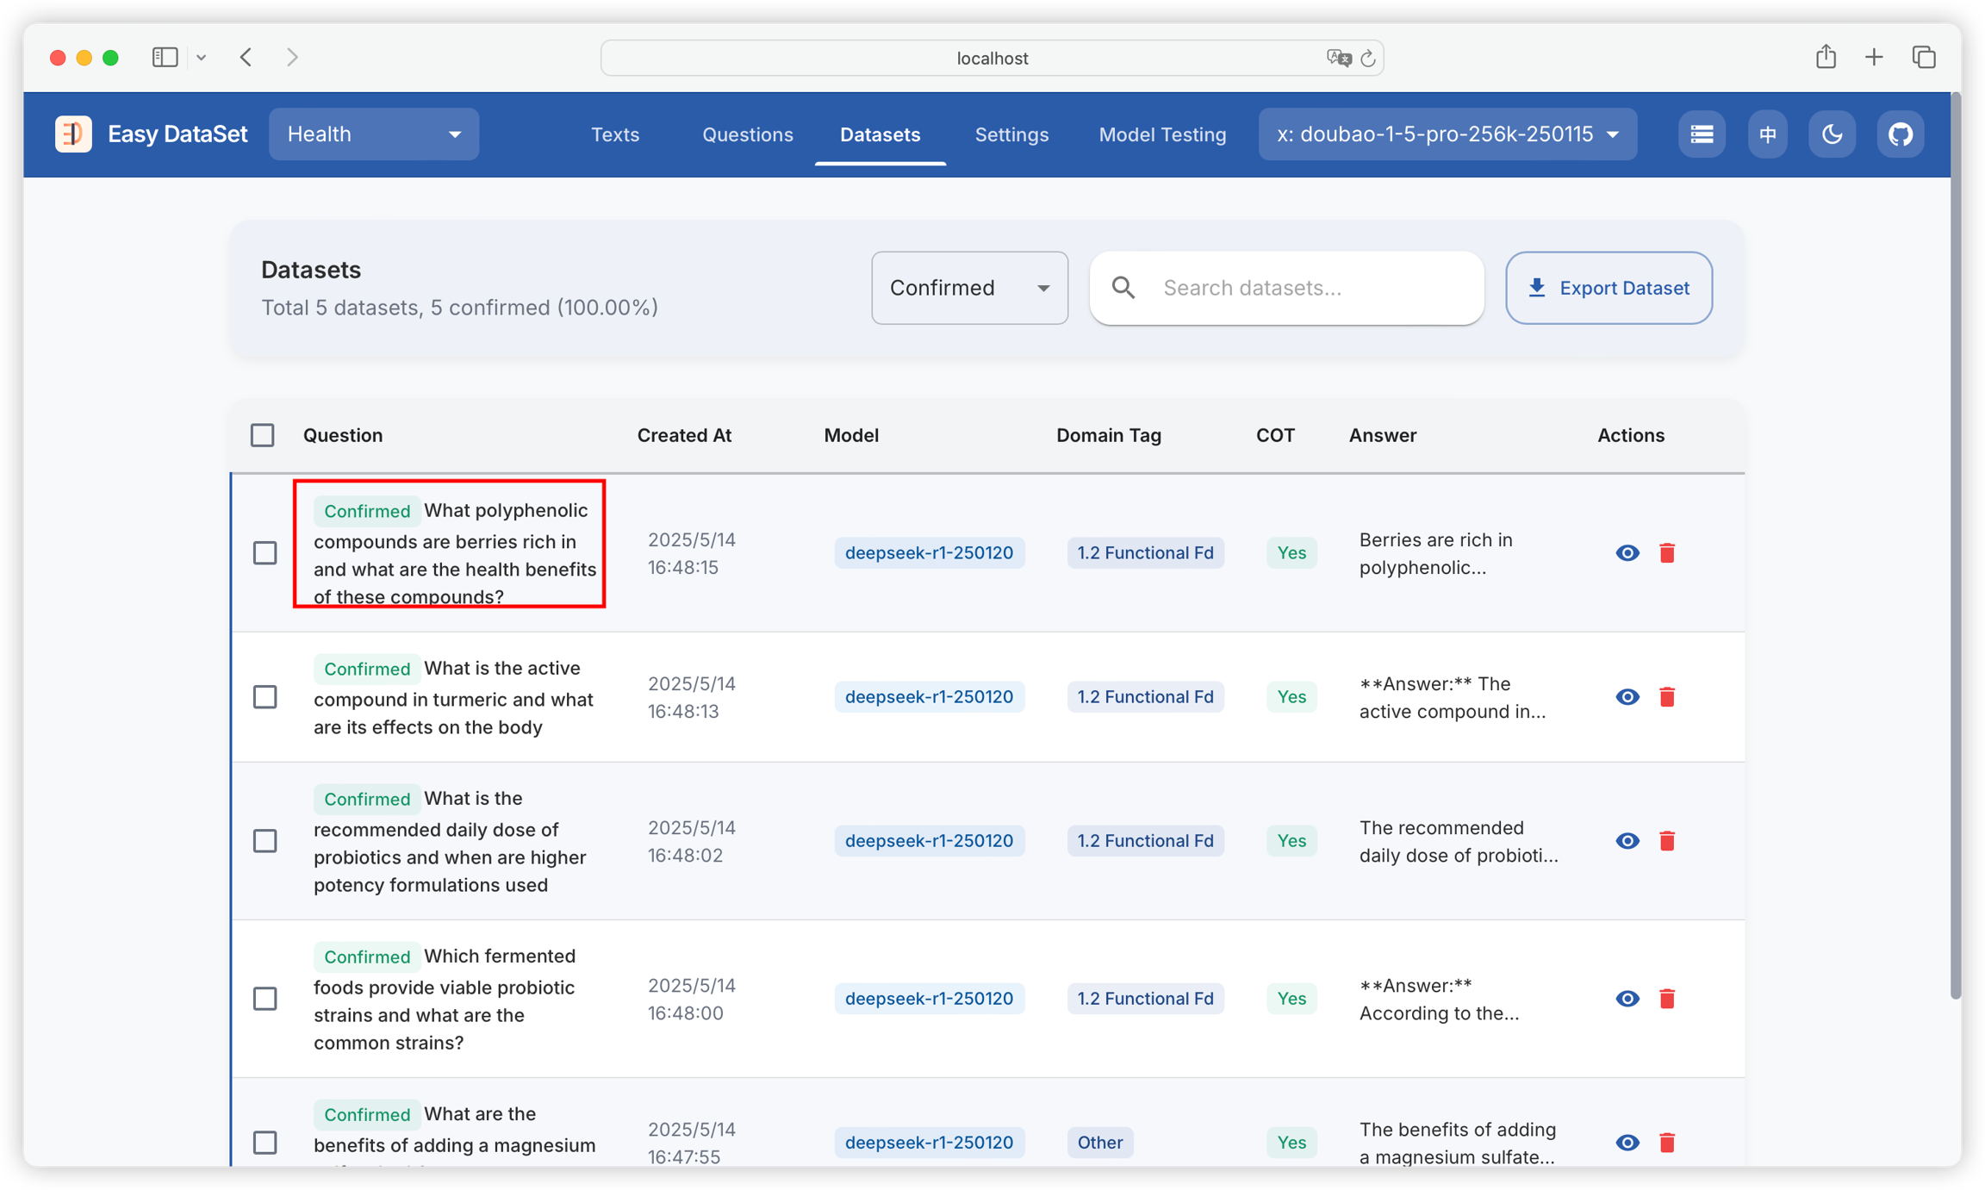1985x1190 pixels.
Task: Open the GitHub repository icon
Action: tap(1900, 134)
